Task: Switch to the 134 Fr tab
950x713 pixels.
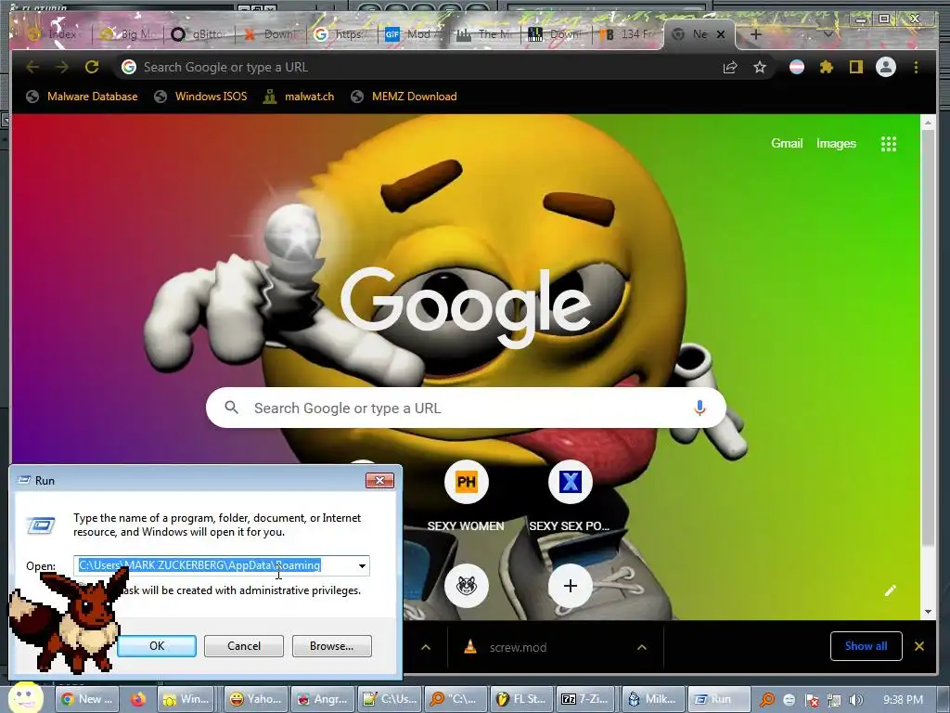Action: tap(626, 34)
